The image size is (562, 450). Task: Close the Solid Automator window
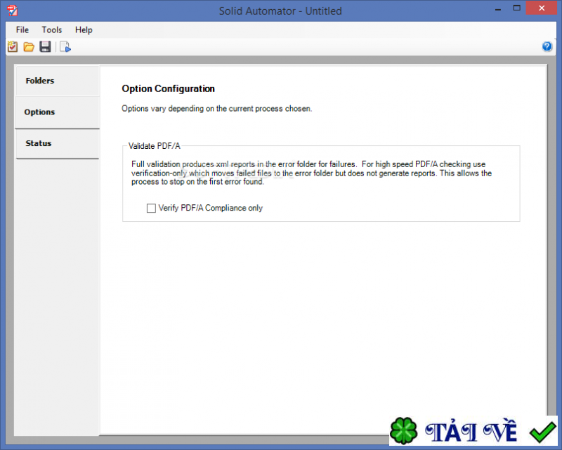(541, 8)
